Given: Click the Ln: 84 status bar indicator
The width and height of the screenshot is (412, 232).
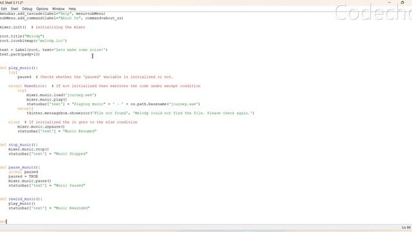Looking at the screenshot, I should tap(406, 227).
